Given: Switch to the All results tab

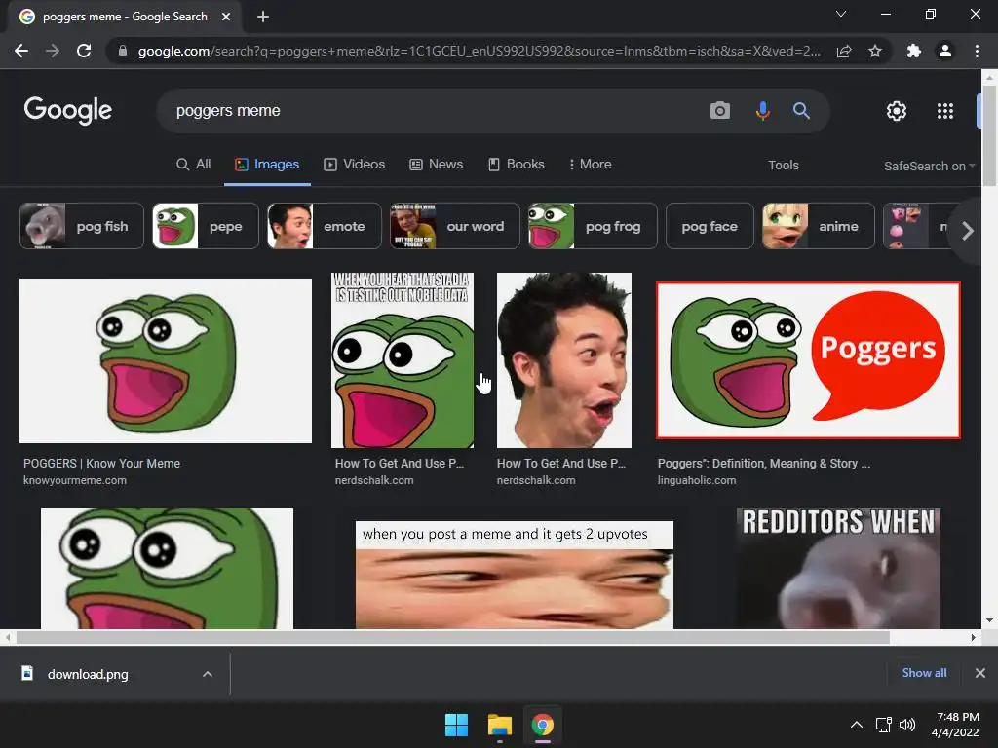Looking at the screenshot, I should click(x=194, y=164).
